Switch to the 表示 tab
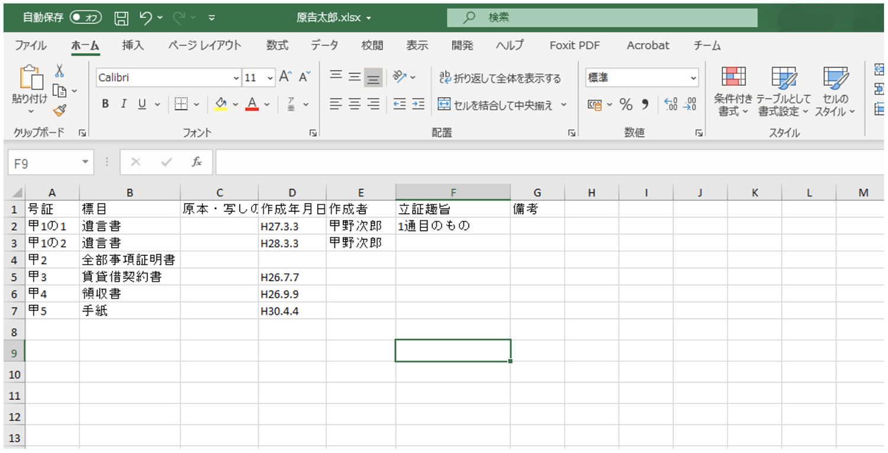The width and height of the screenshot is (888, 453). click(417, 46)
